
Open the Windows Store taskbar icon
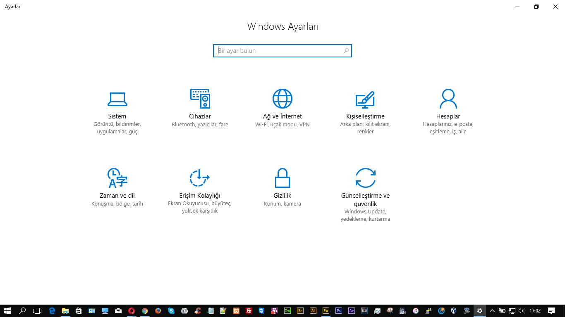tap(79, 311)
